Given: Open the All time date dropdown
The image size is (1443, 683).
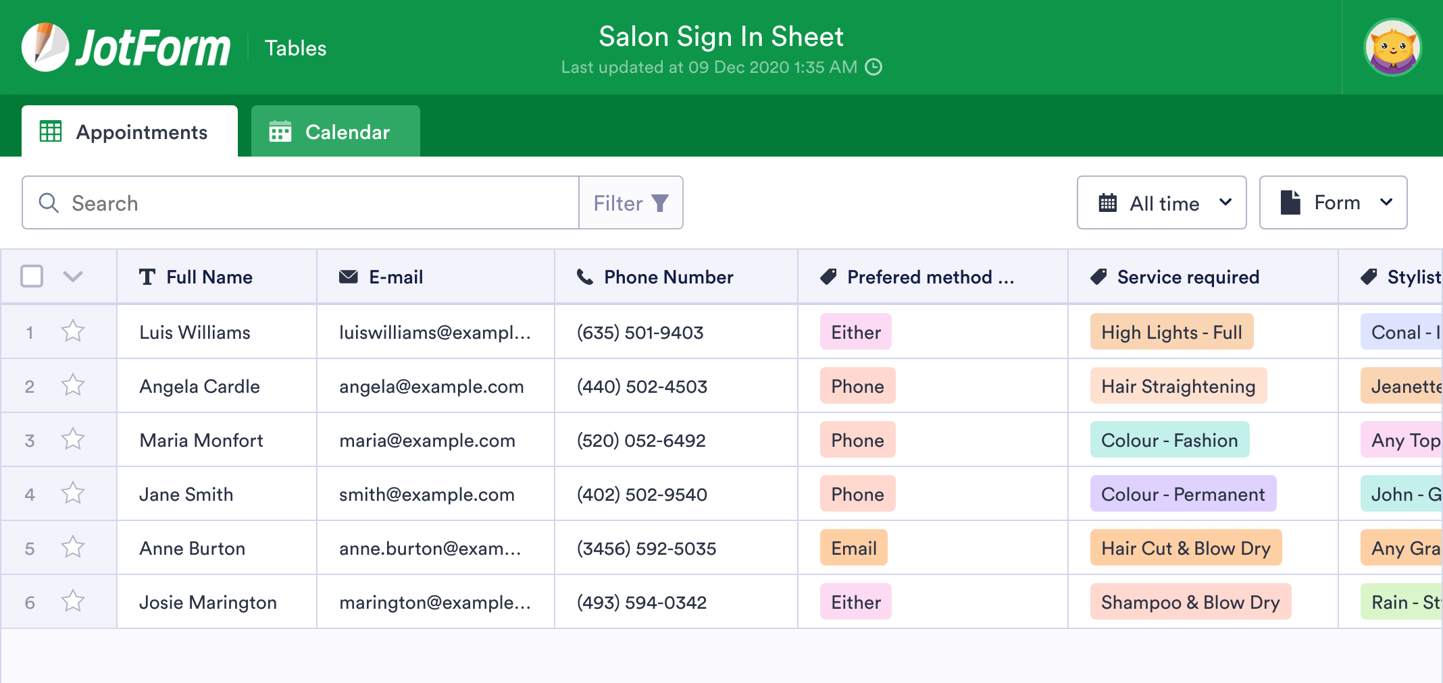Looking at the screenshot, I should [x=1161, y=202].
